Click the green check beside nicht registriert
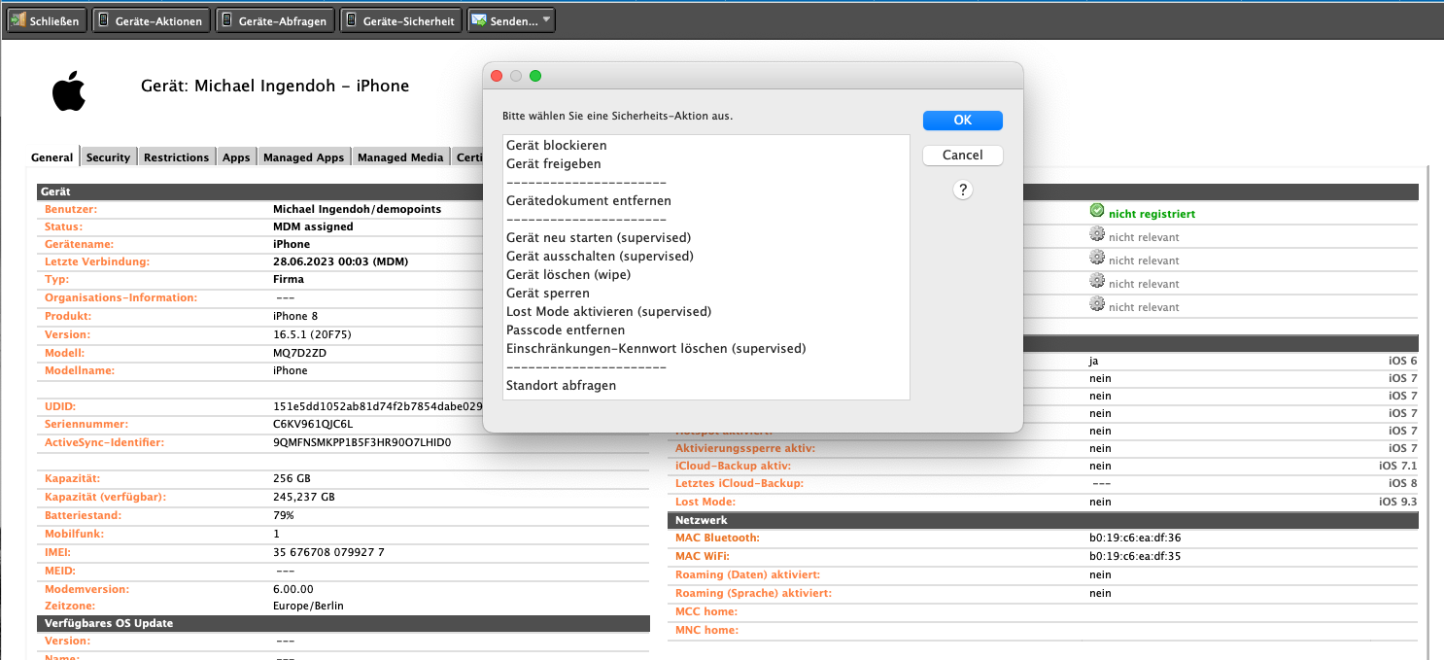The image size is (1444, 660). pos(1097,210)
